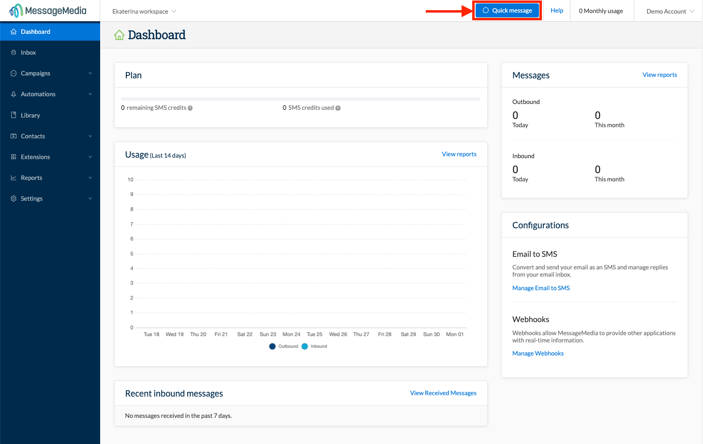
Task: Expand the Extensions menu chevron
Action: pos(90,157)
